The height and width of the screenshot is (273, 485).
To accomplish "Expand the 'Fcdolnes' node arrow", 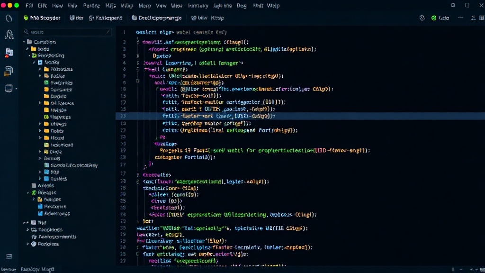I will coord(27,244).
